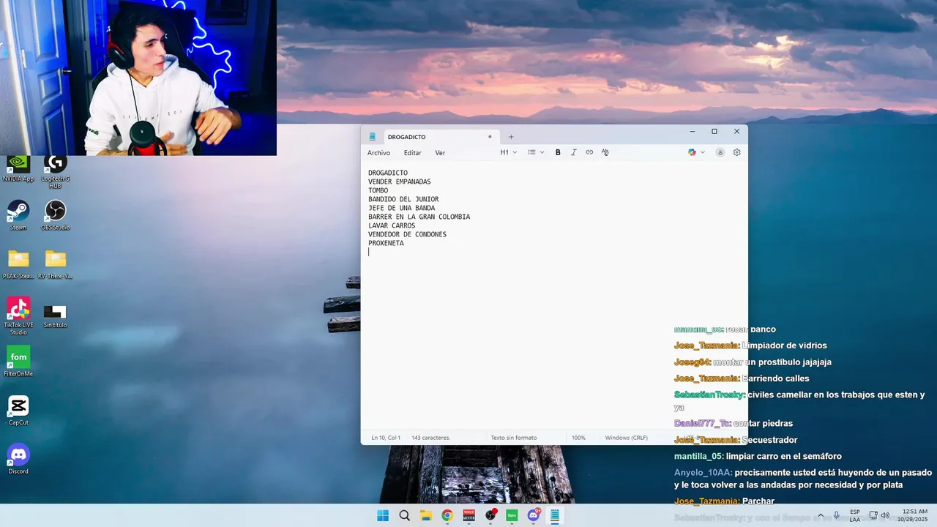This screenshot has width=937, height=527.
Task: Open the Windows Start menu
Action: [383, 515]
